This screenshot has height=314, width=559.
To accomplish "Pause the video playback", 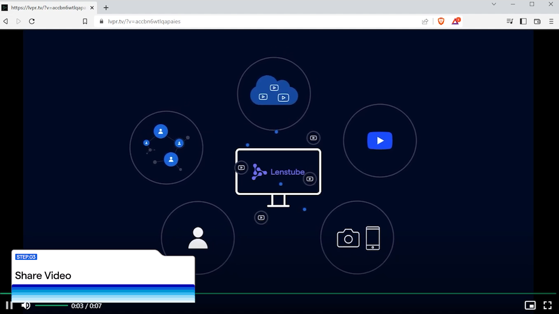I will (x=9, y=305).
